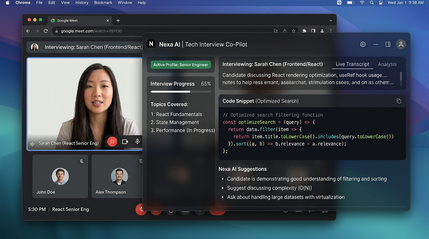Open a new Chrome tab
This screenshot has height=239, width=429.
click(118, 21)
